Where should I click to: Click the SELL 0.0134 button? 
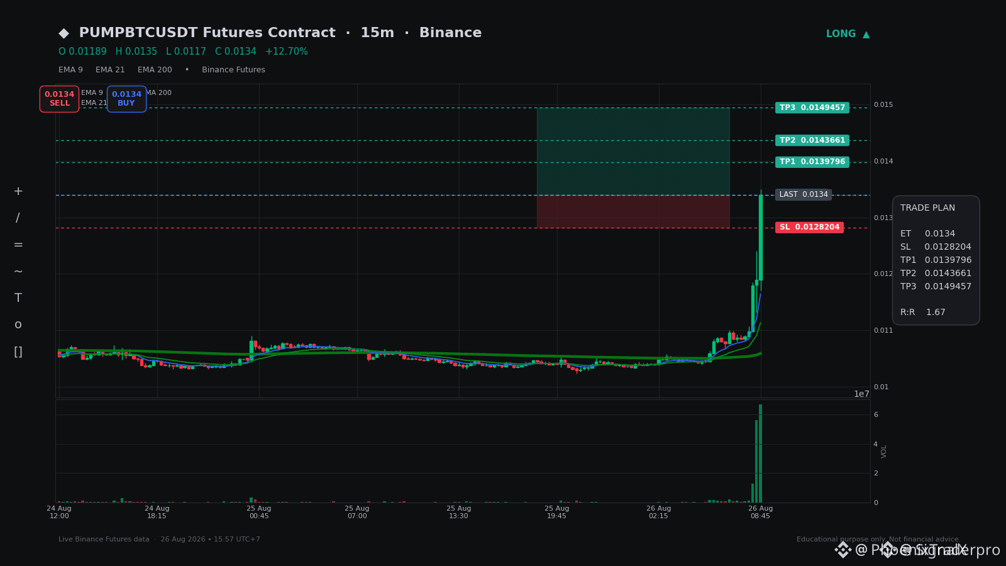(59, 99)
